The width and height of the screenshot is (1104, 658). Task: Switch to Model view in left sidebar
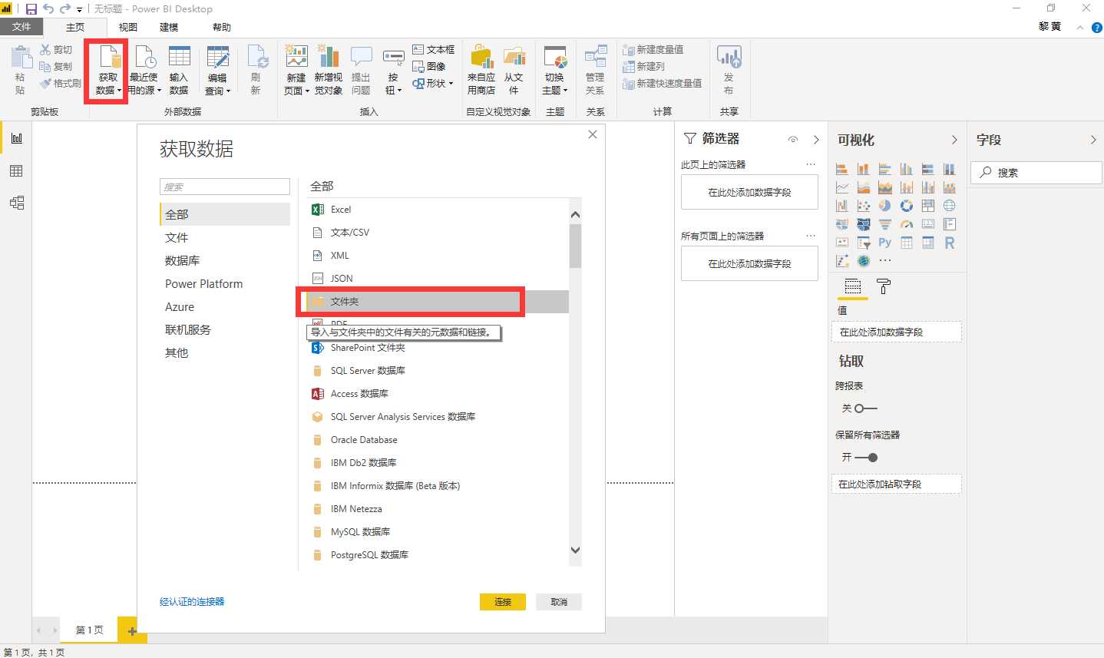(x=16, y=203)
